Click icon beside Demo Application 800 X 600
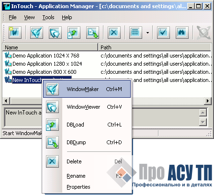The image size is (214, 195). 8,72
